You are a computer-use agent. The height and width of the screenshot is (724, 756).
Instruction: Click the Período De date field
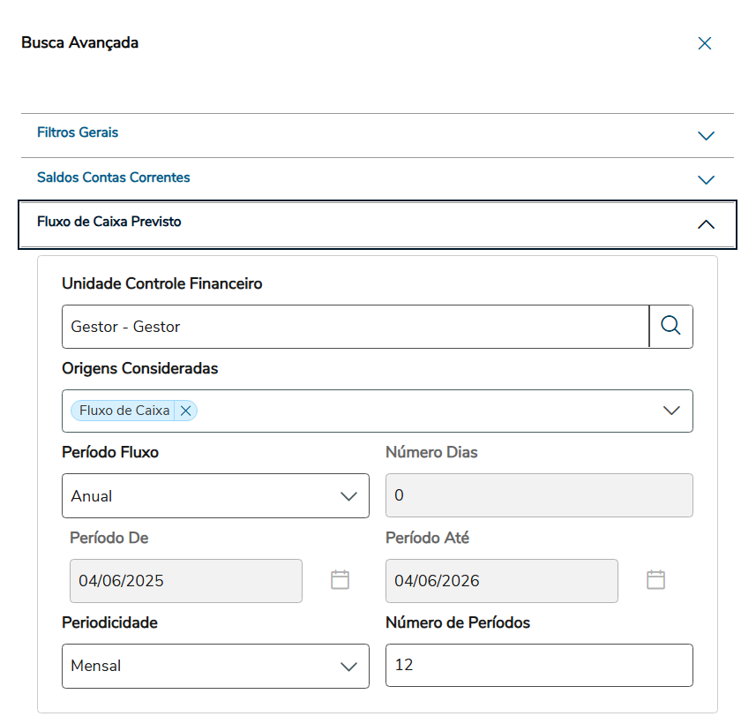(185, 581)
